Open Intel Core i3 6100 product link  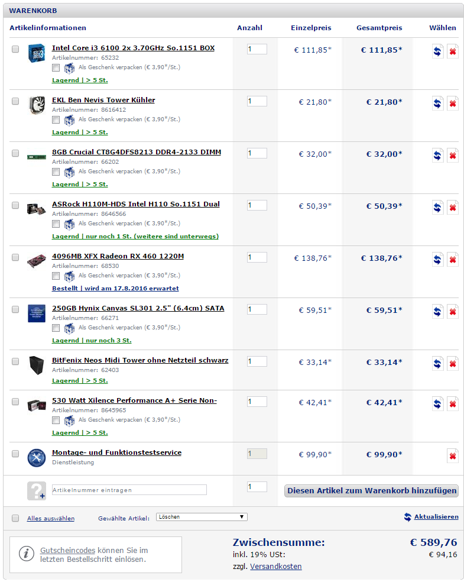tap(133, 48)
